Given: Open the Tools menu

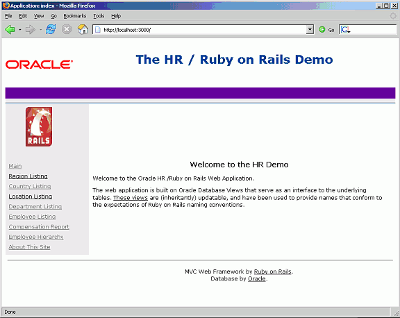Looking at the screenshot, I should [x=99, y=16].
